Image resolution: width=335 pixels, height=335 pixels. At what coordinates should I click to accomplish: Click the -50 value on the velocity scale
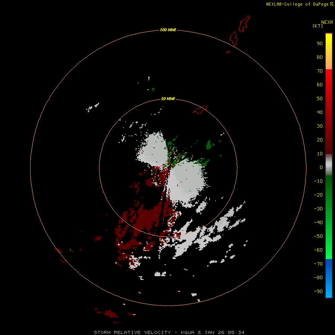coord(318,236)
